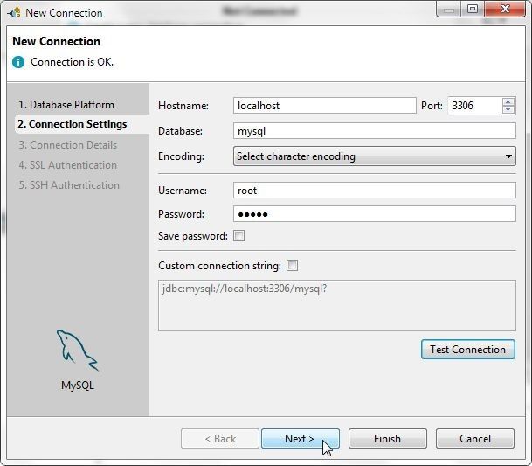Click the Test Connection button
Image resolution: width=532 pixels, height=466 pixels.
pyautogui.click(x=468, y=350)
